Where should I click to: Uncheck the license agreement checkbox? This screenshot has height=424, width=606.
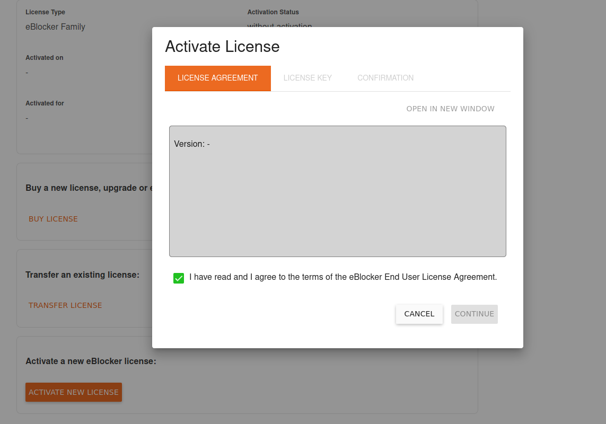(179, 278)
